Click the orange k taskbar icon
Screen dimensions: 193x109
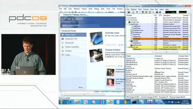(126, 102)
